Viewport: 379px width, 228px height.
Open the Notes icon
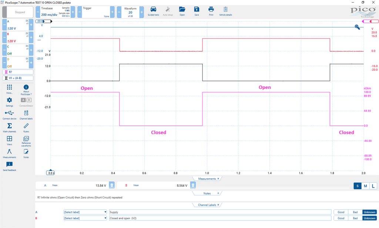click(26, 152)
